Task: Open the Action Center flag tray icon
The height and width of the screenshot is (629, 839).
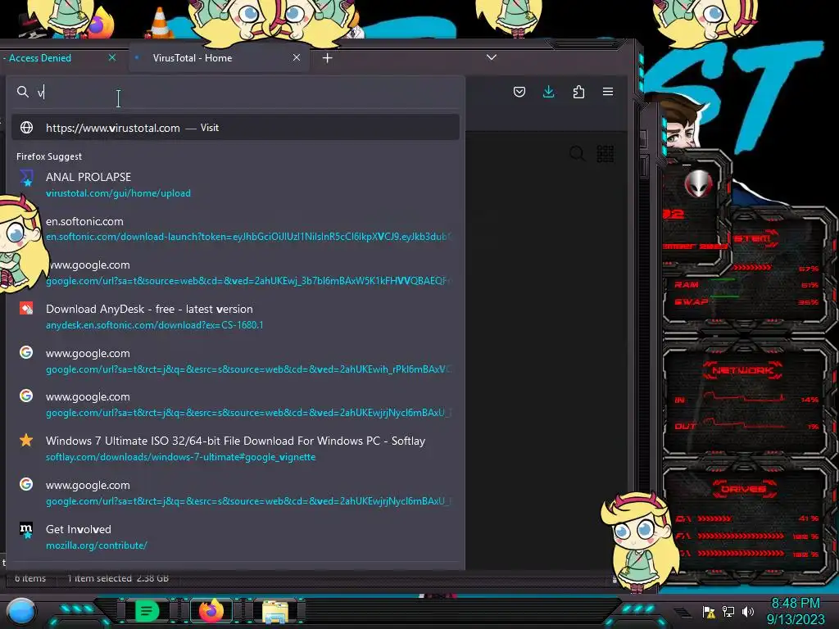Action: [709, 611]
